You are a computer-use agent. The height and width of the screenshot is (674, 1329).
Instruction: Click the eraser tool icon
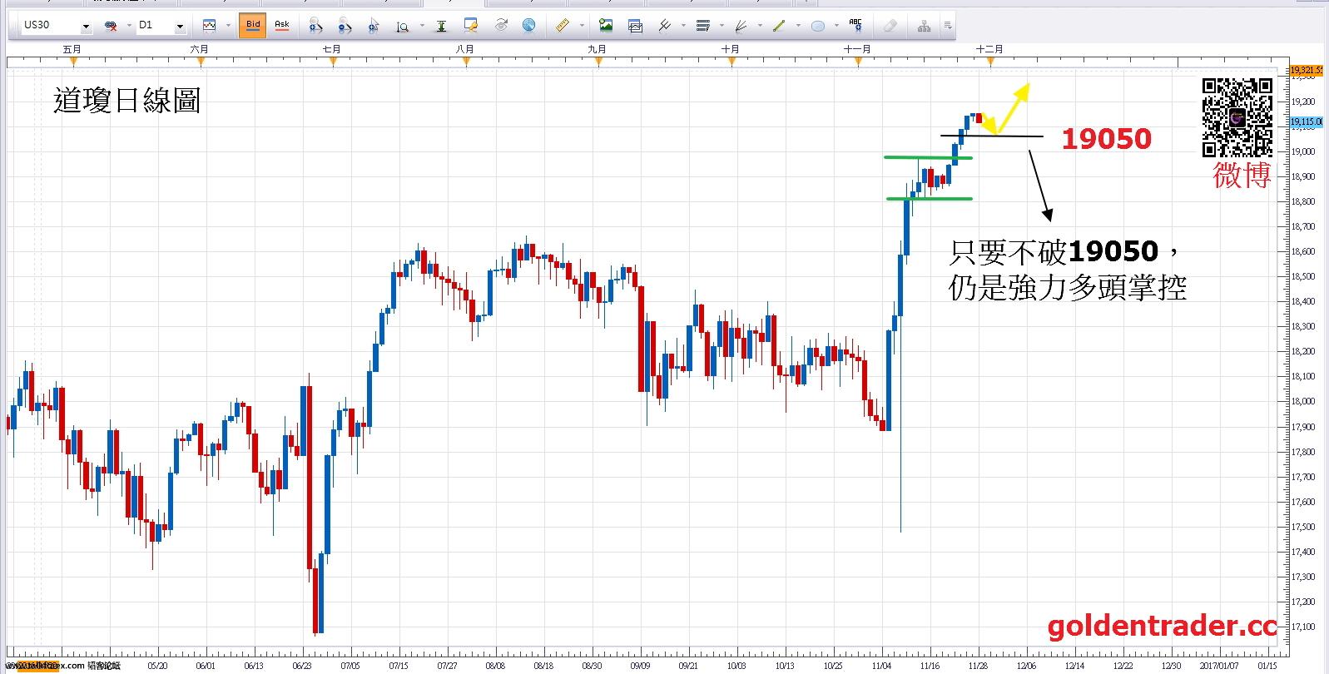point(890,26)
